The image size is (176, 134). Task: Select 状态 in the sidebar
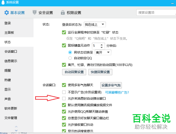click(17, 42)
